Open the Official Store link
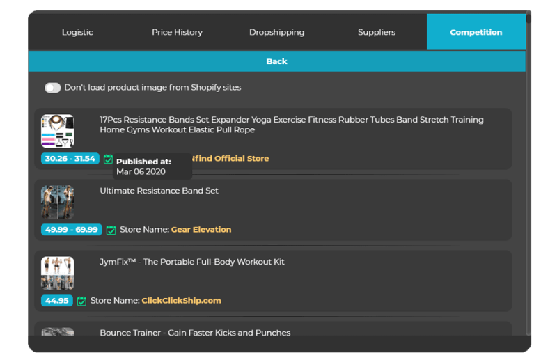 tap(230, 159)
